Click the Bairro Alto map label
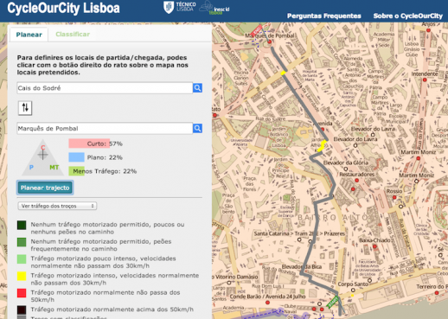The height and width of the screenshot is (319, 448). (x=332, y=217)
